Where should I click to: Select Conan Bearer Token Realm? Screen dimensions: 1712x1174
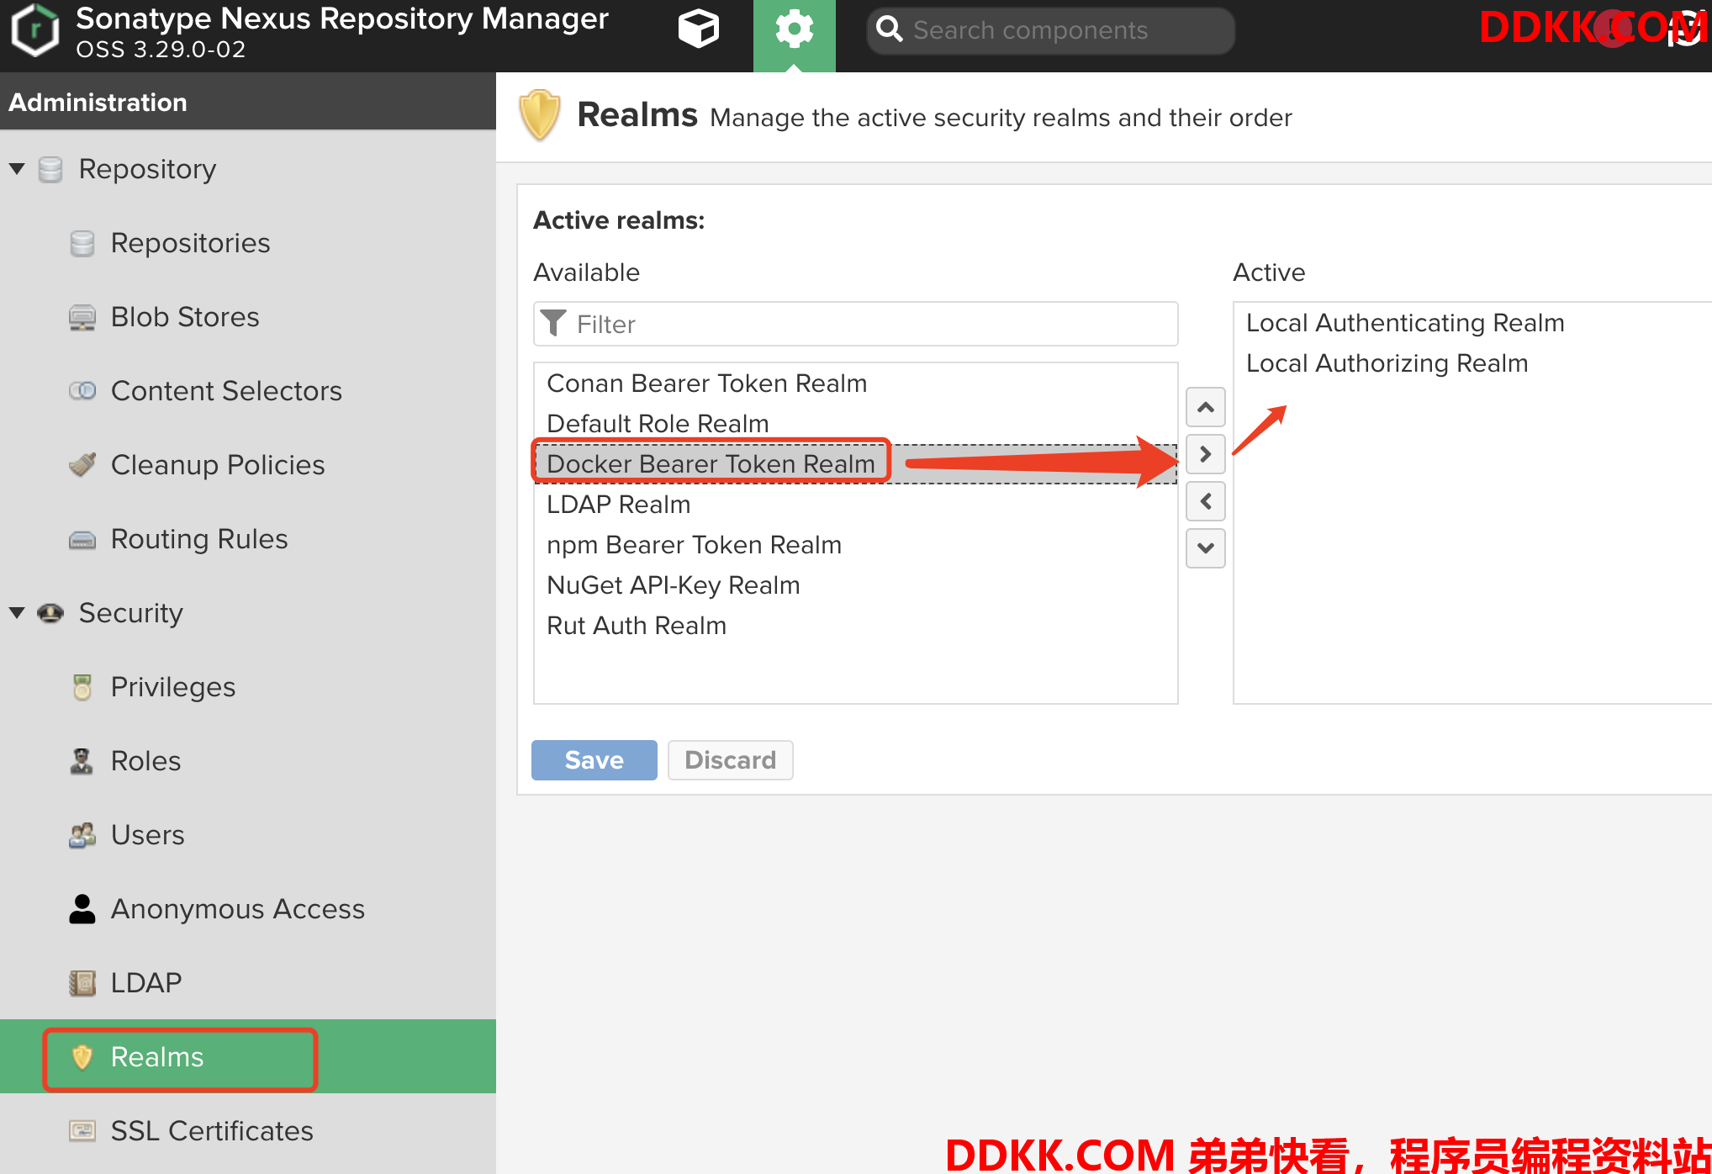point(855,383)
